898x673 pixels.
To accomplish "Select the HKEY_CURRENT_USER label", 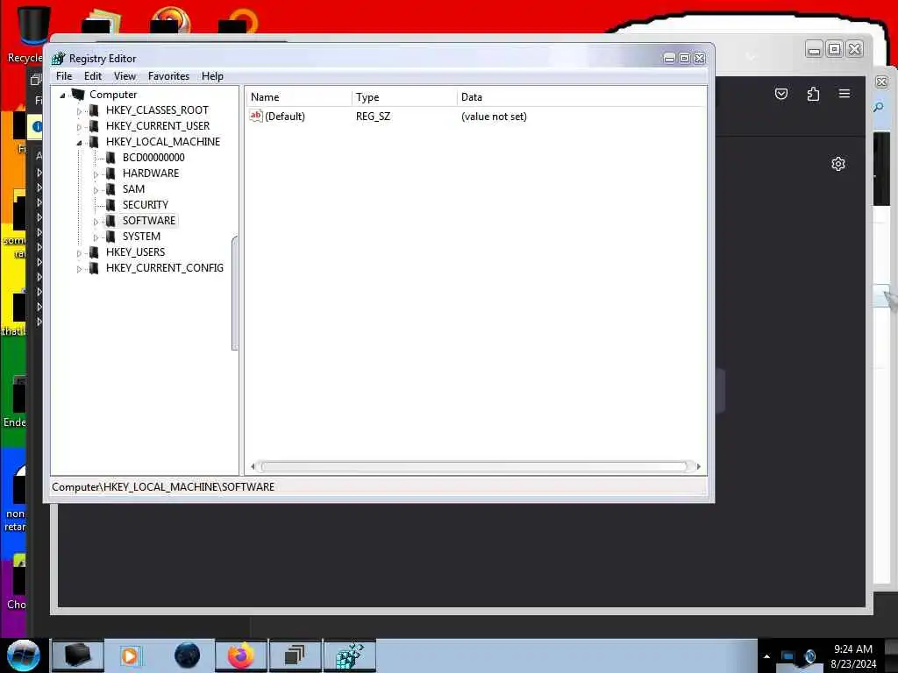I will click(x=158, y=126).
